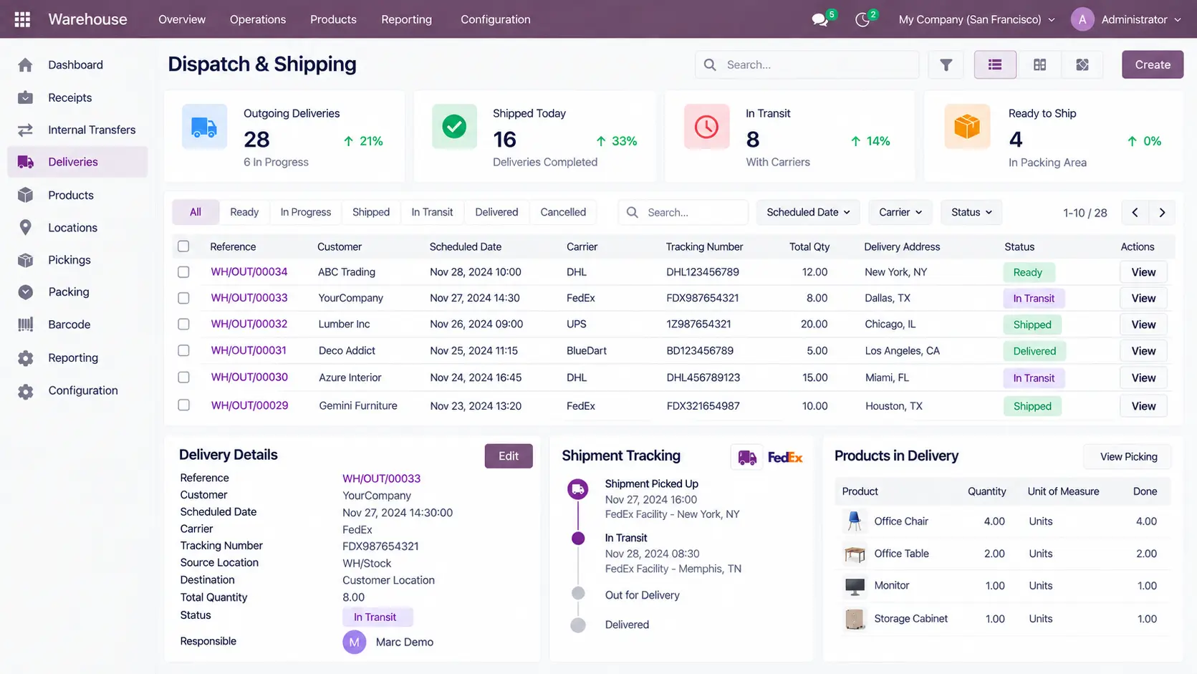Click the Shipment Picked Up timeline marker
Screen dimensions: 1197x674
click(578, 490)
